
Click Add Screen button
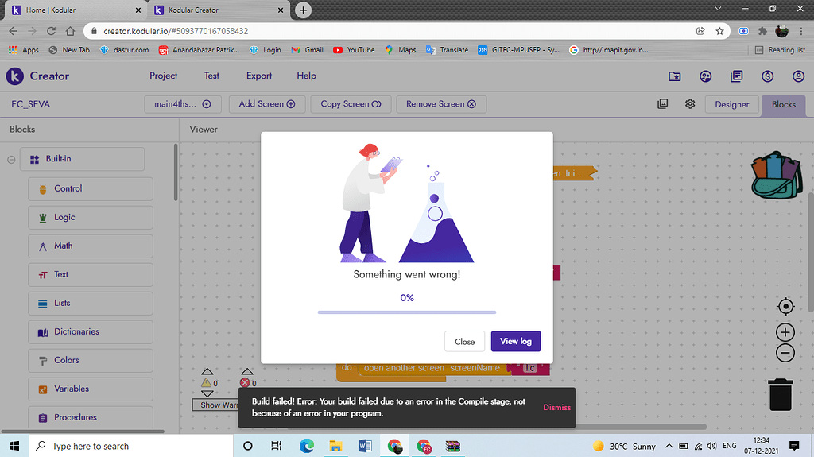pyautogui.click(x=267, y=104)
